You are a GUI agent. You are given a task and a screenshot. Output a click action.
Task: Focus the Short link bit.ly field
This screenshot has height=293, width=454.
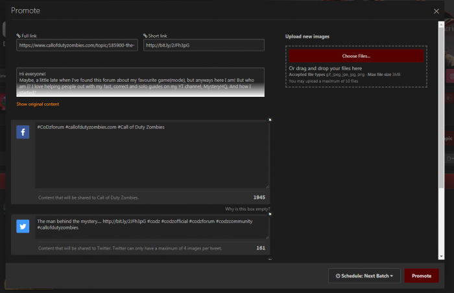pos(204,45)
